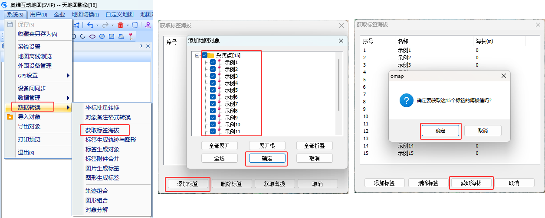Click the orange 导入对象 menu icon
545x218 pixels.
click(x=10, y=117)
